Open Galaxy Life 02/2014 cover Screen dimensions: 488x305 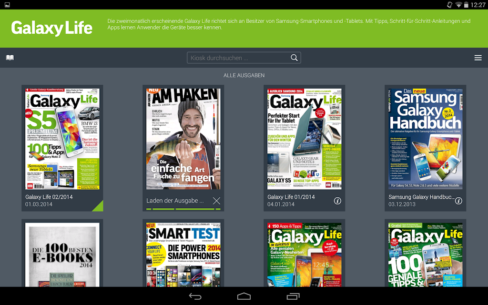(x=62, y=139)
